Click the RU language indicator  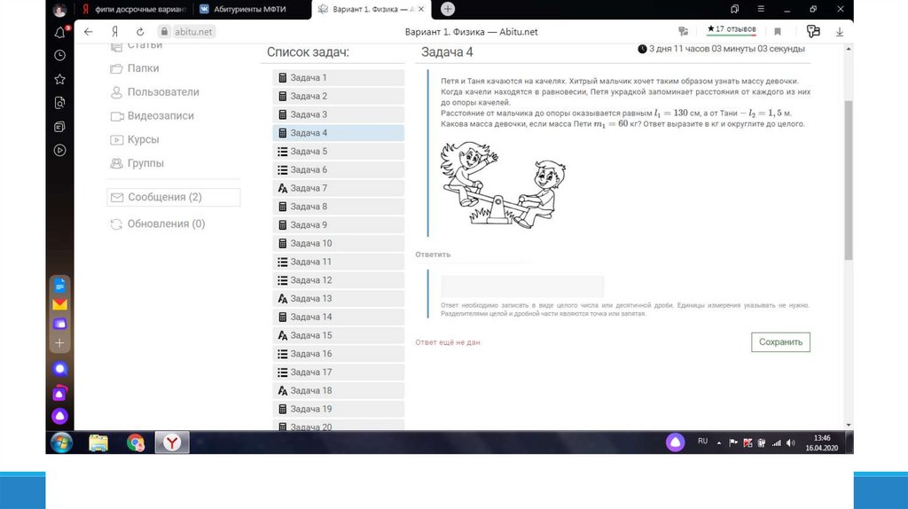[x=702, y=441]
